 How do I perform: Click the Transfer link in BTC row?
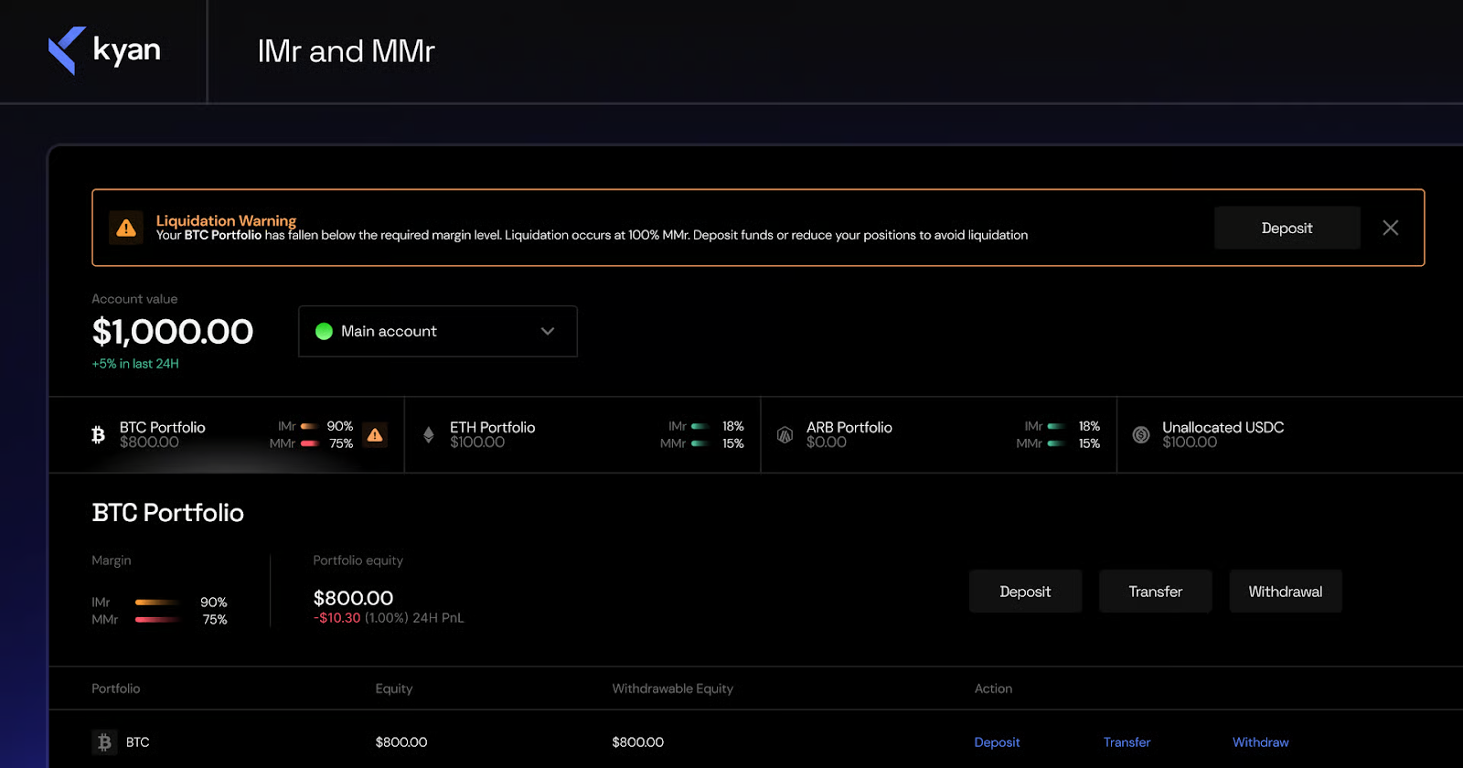[1127, 742]
